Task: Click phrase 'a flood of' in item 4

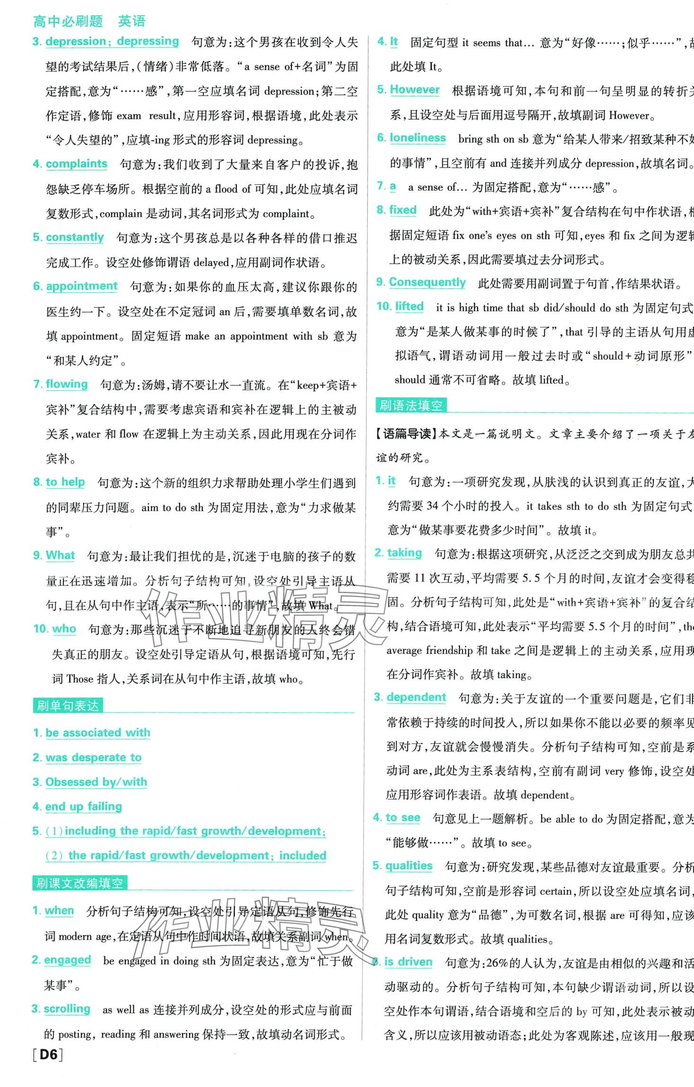Action: [228, 189]
